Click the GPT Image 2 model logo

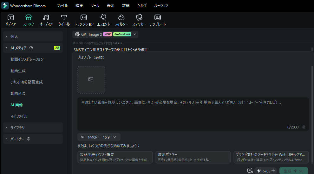[77, 34]
